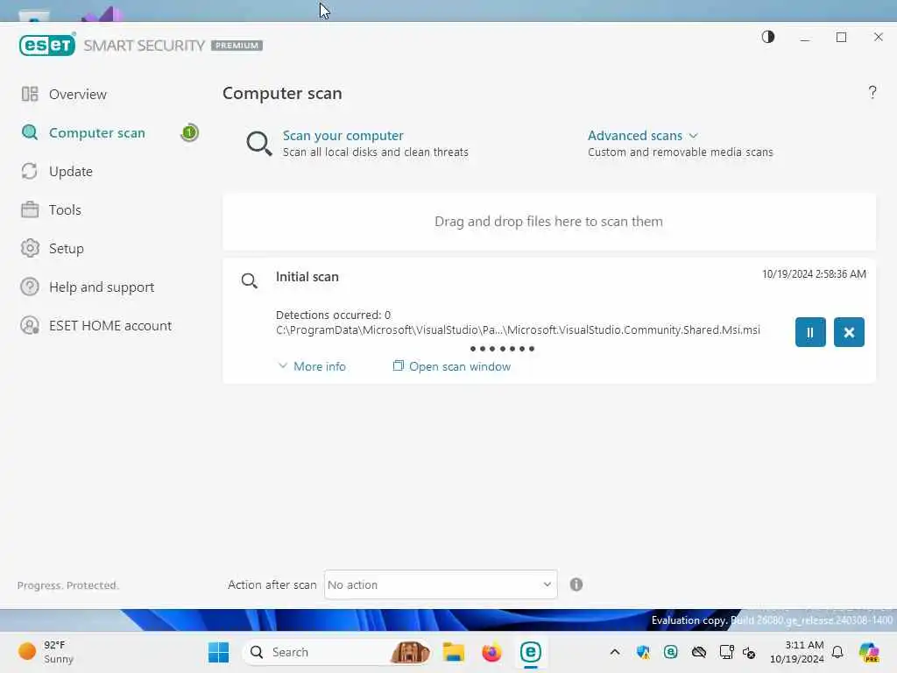897x673 pixels.
Task: Click the Copilot preview taskbar icon
Action: coord(869,652)
